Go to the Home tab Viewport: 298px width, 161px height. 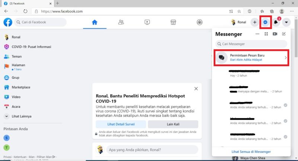click(95, 22)
